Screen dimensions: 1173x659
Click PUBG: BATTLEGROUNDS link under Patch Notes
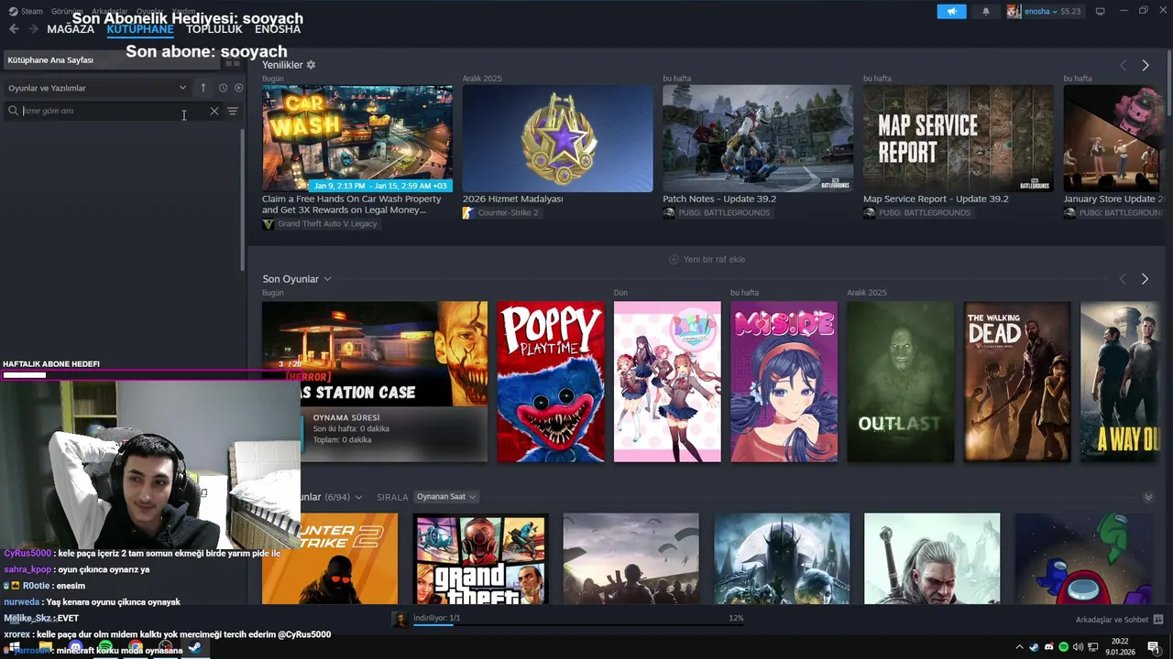point(724,213)
